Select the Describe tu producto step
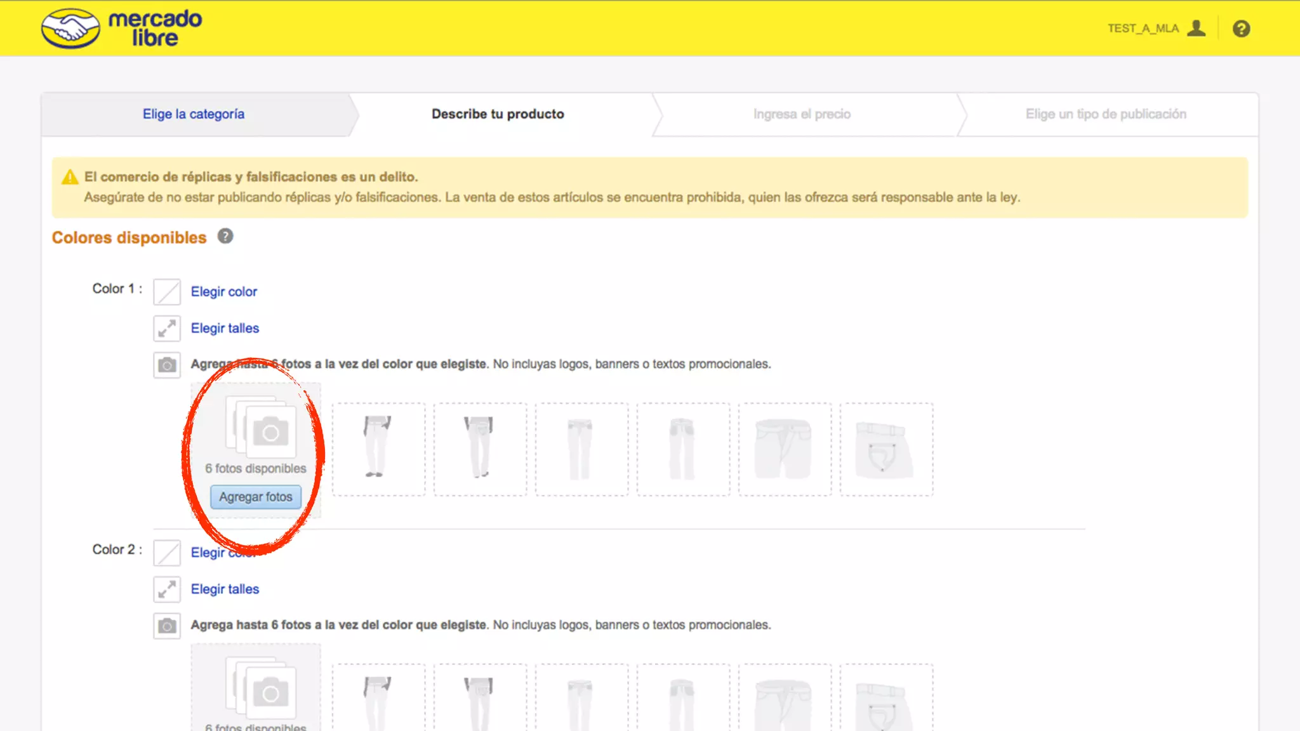The width and height of the screenshot is (1300, 731). [x=498, y=114]
